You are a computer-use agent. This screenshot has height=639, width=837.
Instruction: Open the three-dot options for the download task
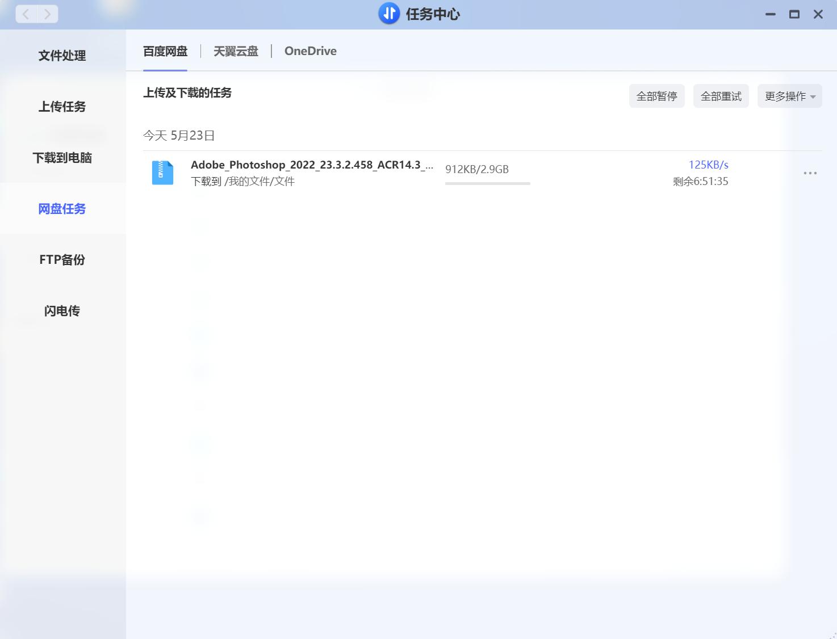(x=810, y=173)
